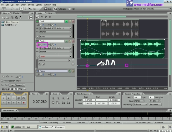Viewport: 172px width, 132px height.
Task: Switch to the Mixer tab
Action: [50, 13]
